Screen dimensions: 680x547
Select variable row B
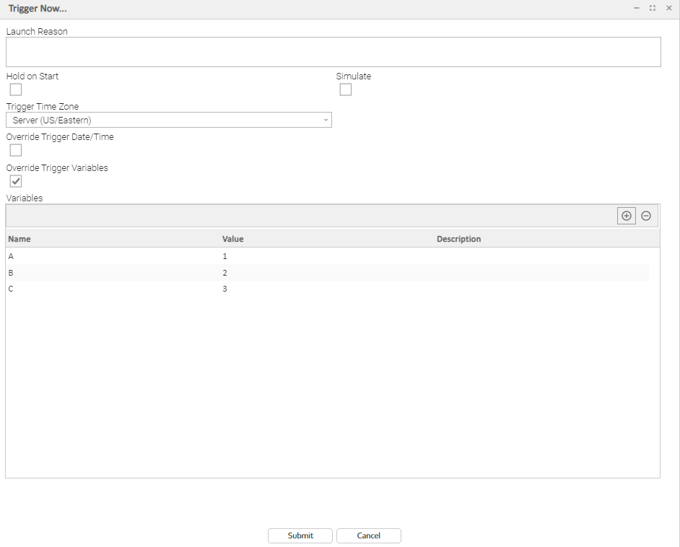[x=12, y=273]
